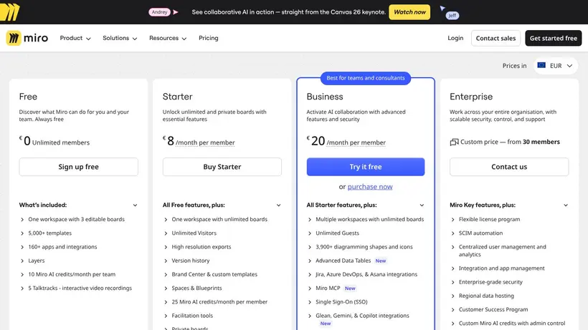Viewport: 588px width, 330px height.
Task: Expand High resolution exports
Action: pyautogui.click(x=197, y=247)
